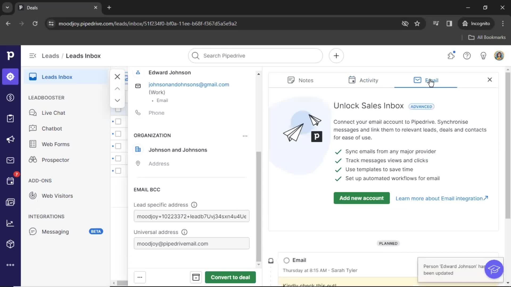Image resolution: width=511 pixels, height=287 pixels.
Task: Open the johnsonandohnsons@gmail.com email link
Action: coord(189,85)
